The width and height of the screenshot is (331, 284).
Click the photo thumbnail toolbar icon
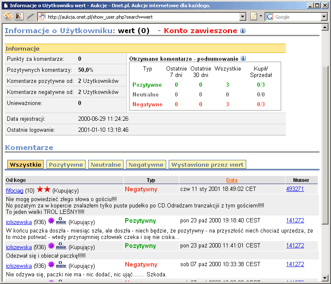[19, 16]
